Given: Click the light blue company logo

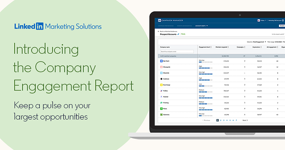Looking at the screenshot, I should pos(161,73).
